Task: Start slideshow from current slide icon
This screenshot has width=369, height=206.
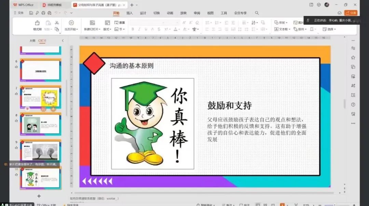Action: [71, 23]
